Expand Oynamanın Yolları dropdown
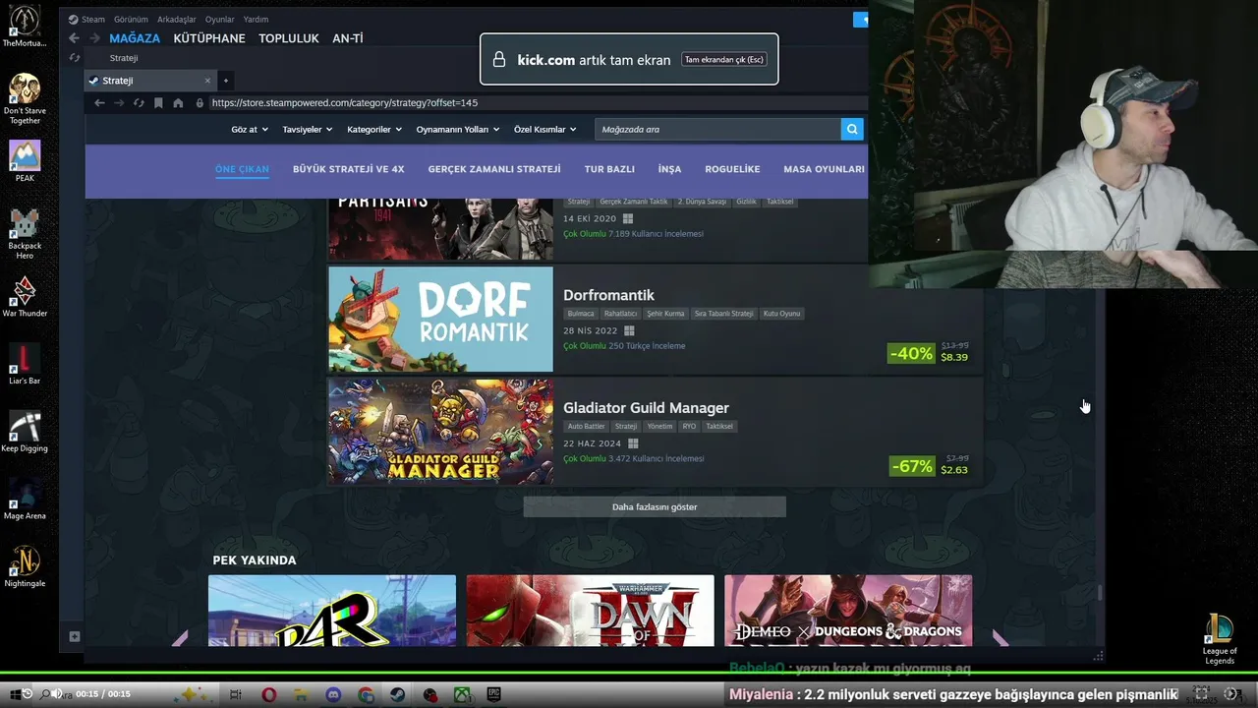1258x708 pixels. pos(458,129)
